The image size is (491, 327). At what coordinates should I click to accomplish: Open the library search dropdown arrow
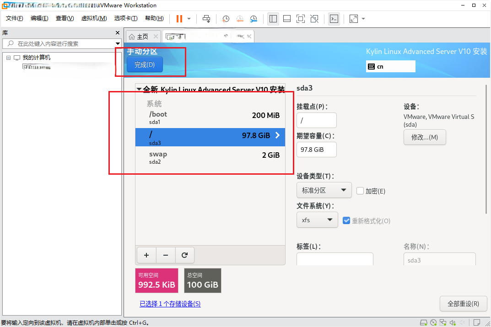click(118, 43)
